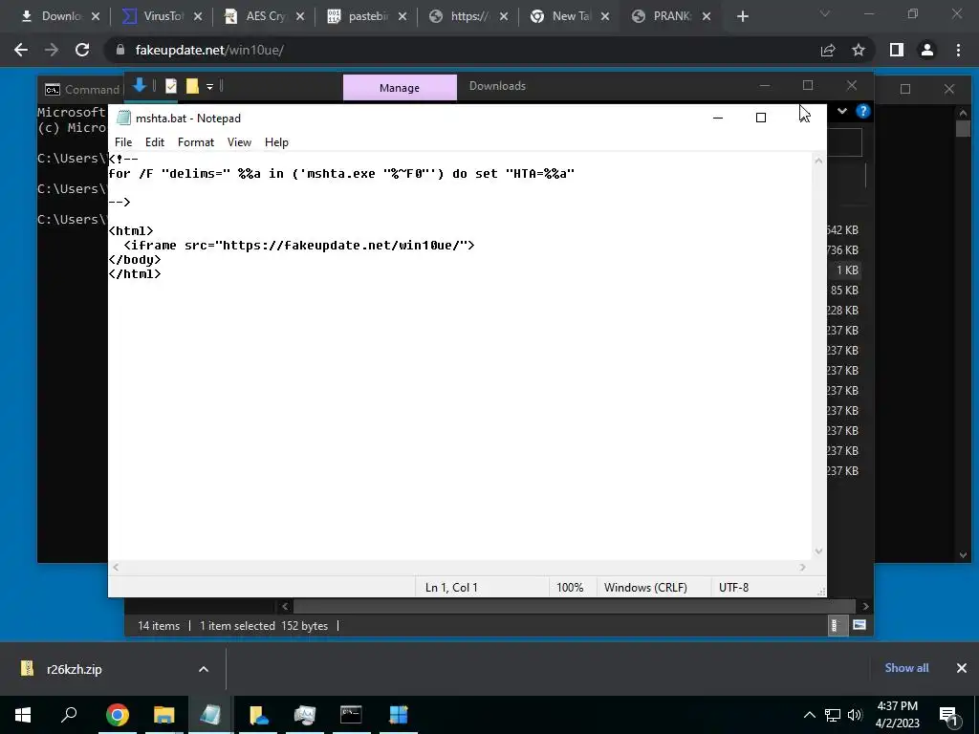Click Command Prompt window icon

pos(53,89)
